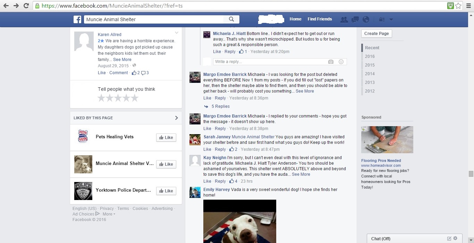The height and width of the screenshot is (243, 474).
Task: Open the Chat (Off) bar
Action: 415,238
